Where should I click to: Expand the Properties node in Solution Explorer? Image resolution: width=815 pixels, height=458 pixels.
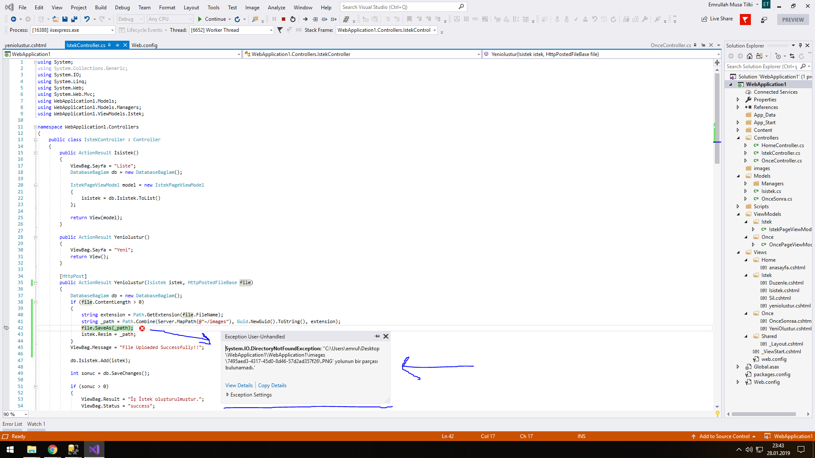click(x=738, y=100)
